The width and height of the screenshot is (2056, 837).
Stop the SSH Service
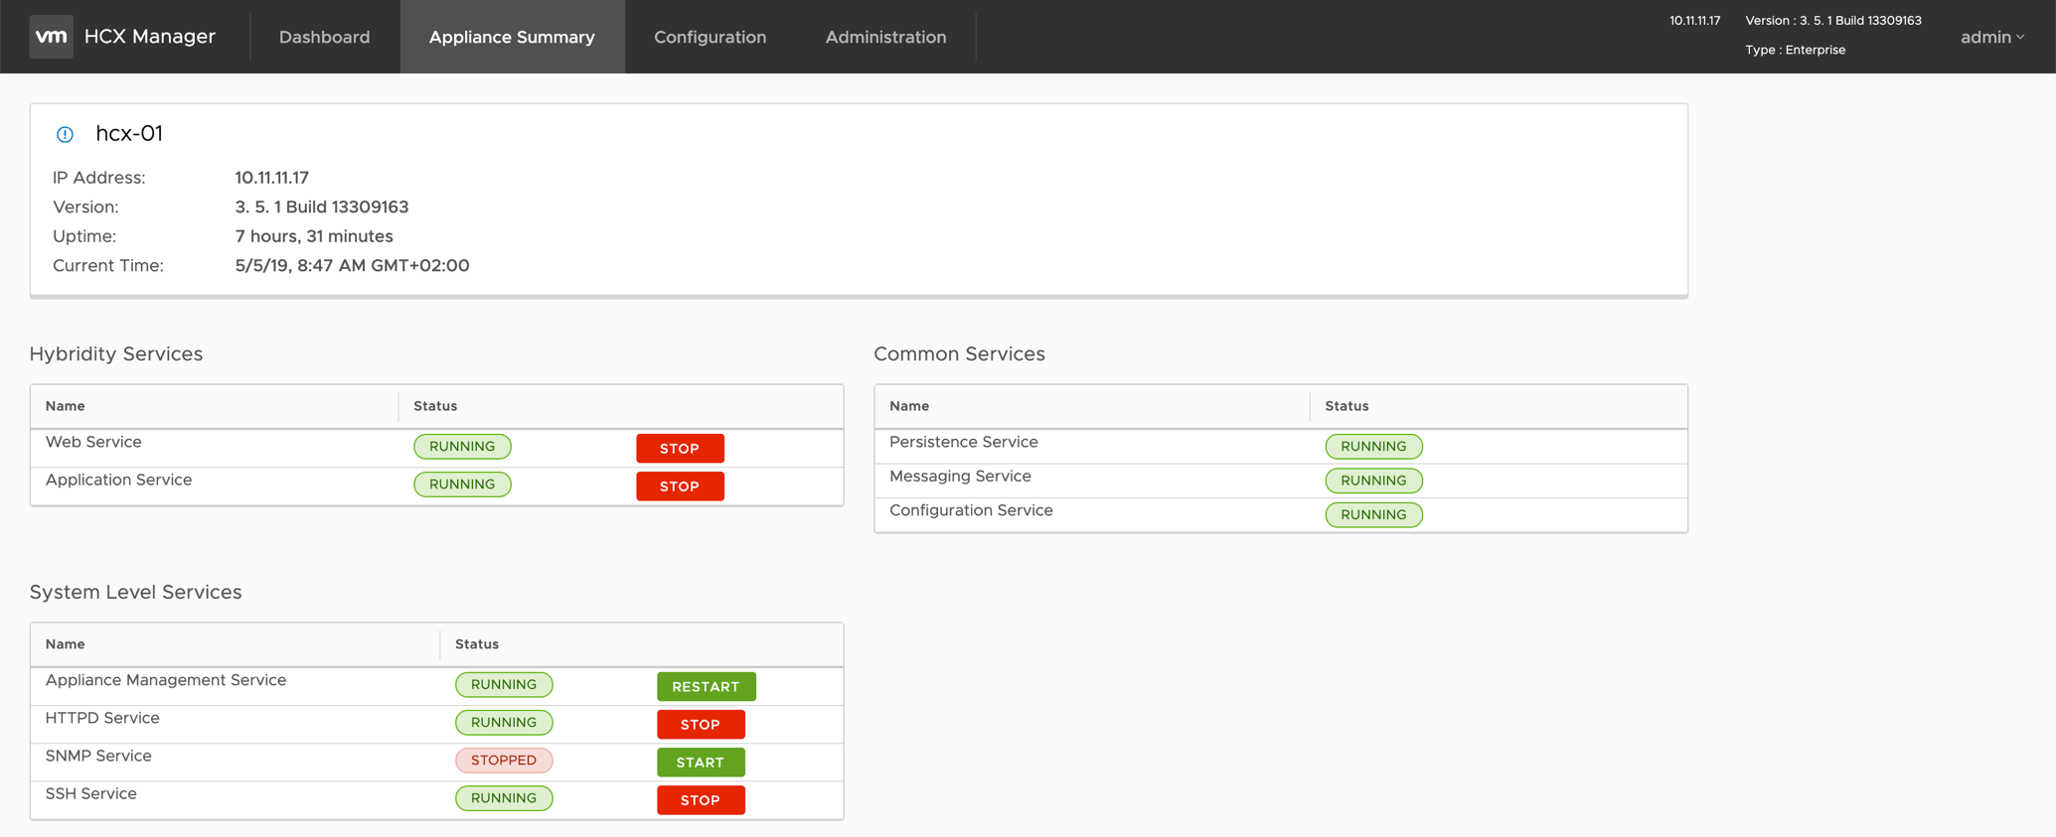click(x=701, y=800)
